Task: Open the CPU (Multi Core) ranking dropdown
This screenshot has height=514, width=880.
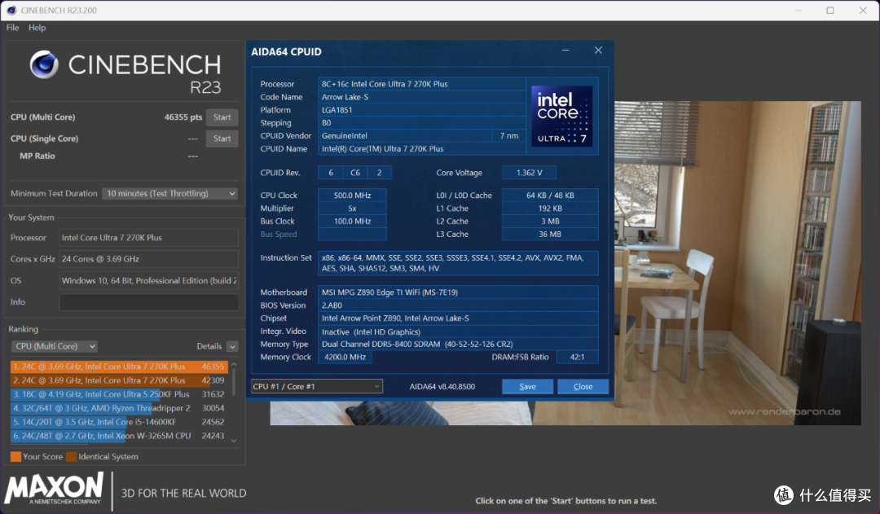Action: 55,347
